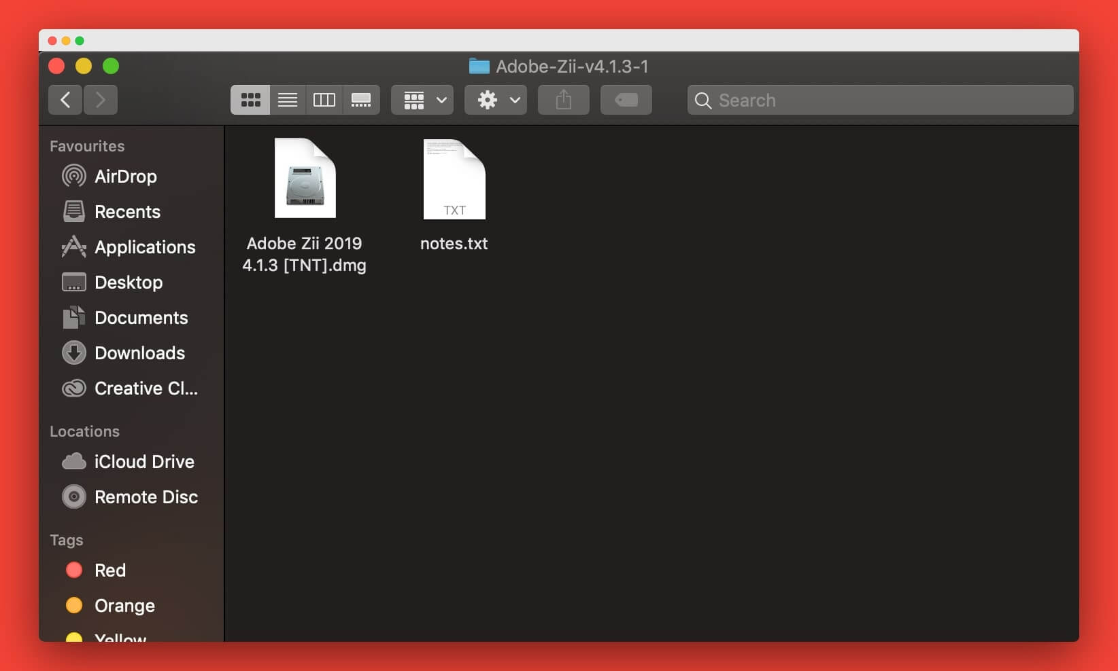Screen dimensions: 1118x671
Task: Click the Favourites section header
Action: 87,146
